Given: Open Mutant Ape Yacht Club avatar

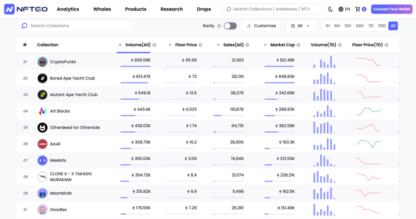Looking at the screenshot, I should click(x=42, y=95).
